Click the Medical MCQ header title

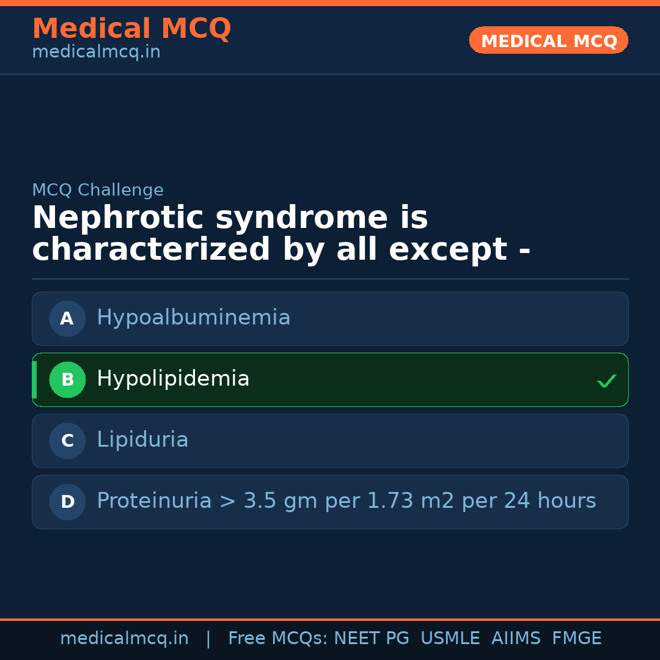[131, 29]
